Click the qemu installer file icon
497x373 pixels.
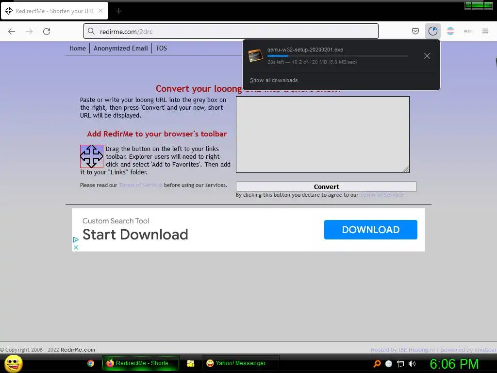click(x=255, y=56)
